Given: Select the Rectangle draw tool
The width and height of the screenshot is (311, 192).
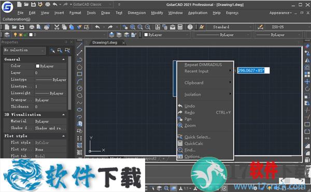Looking at the screenshot, I should 79,74.
